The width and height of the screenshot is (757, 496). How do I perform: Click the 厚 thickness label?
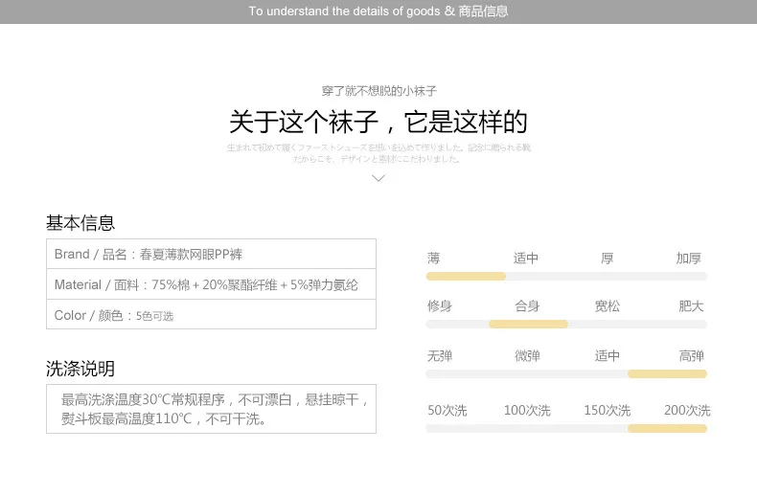608,259
